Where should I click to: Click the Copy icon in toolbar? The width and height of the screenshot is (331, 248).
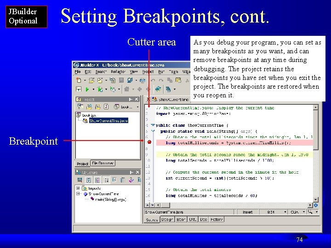pyautogui.click(x=170, y=80)
